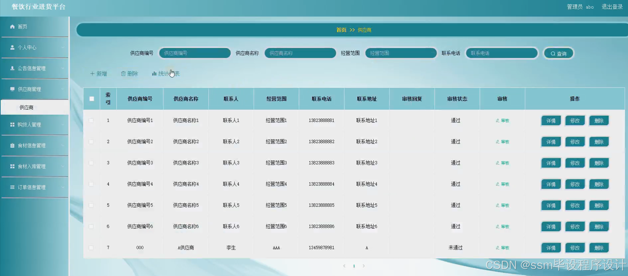The width and height of the screenshot is (628, 276).
Task: Click the 供应商编号 input field
Action: click(195, 53)
